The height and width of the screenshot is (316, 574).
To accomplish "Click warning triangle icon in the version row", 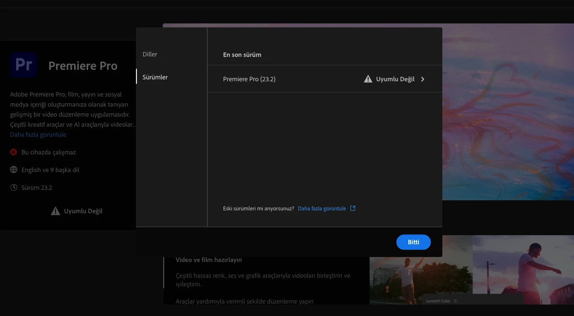I will 368,79.
